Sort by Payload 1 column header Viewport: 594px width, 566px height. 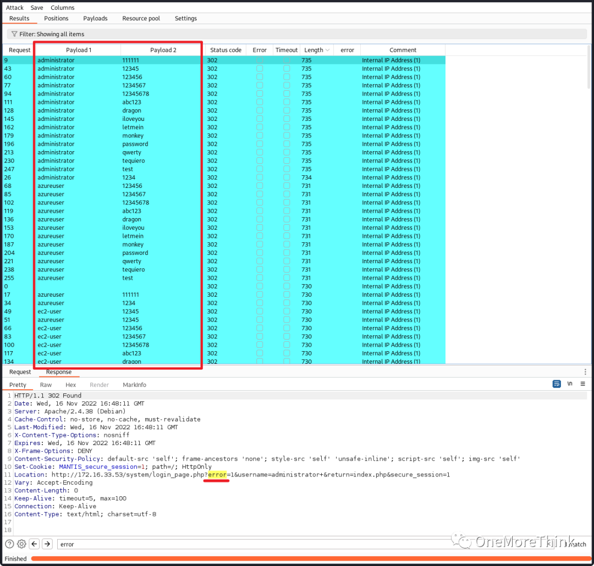(x=79, y=50)
